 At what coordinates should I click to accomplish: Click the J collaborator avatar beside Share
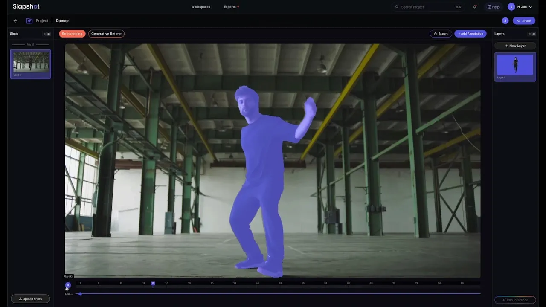pyautogui.click(x=505, y=20)
